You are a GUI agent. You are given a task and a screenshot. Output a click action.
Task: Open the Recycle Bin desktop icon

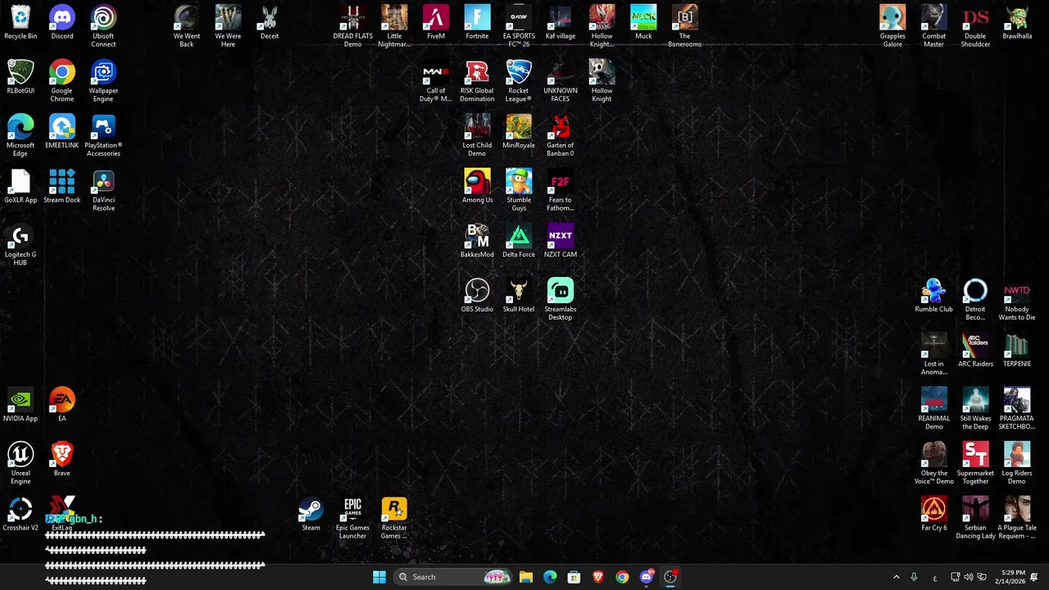click(x=20, y=23)
